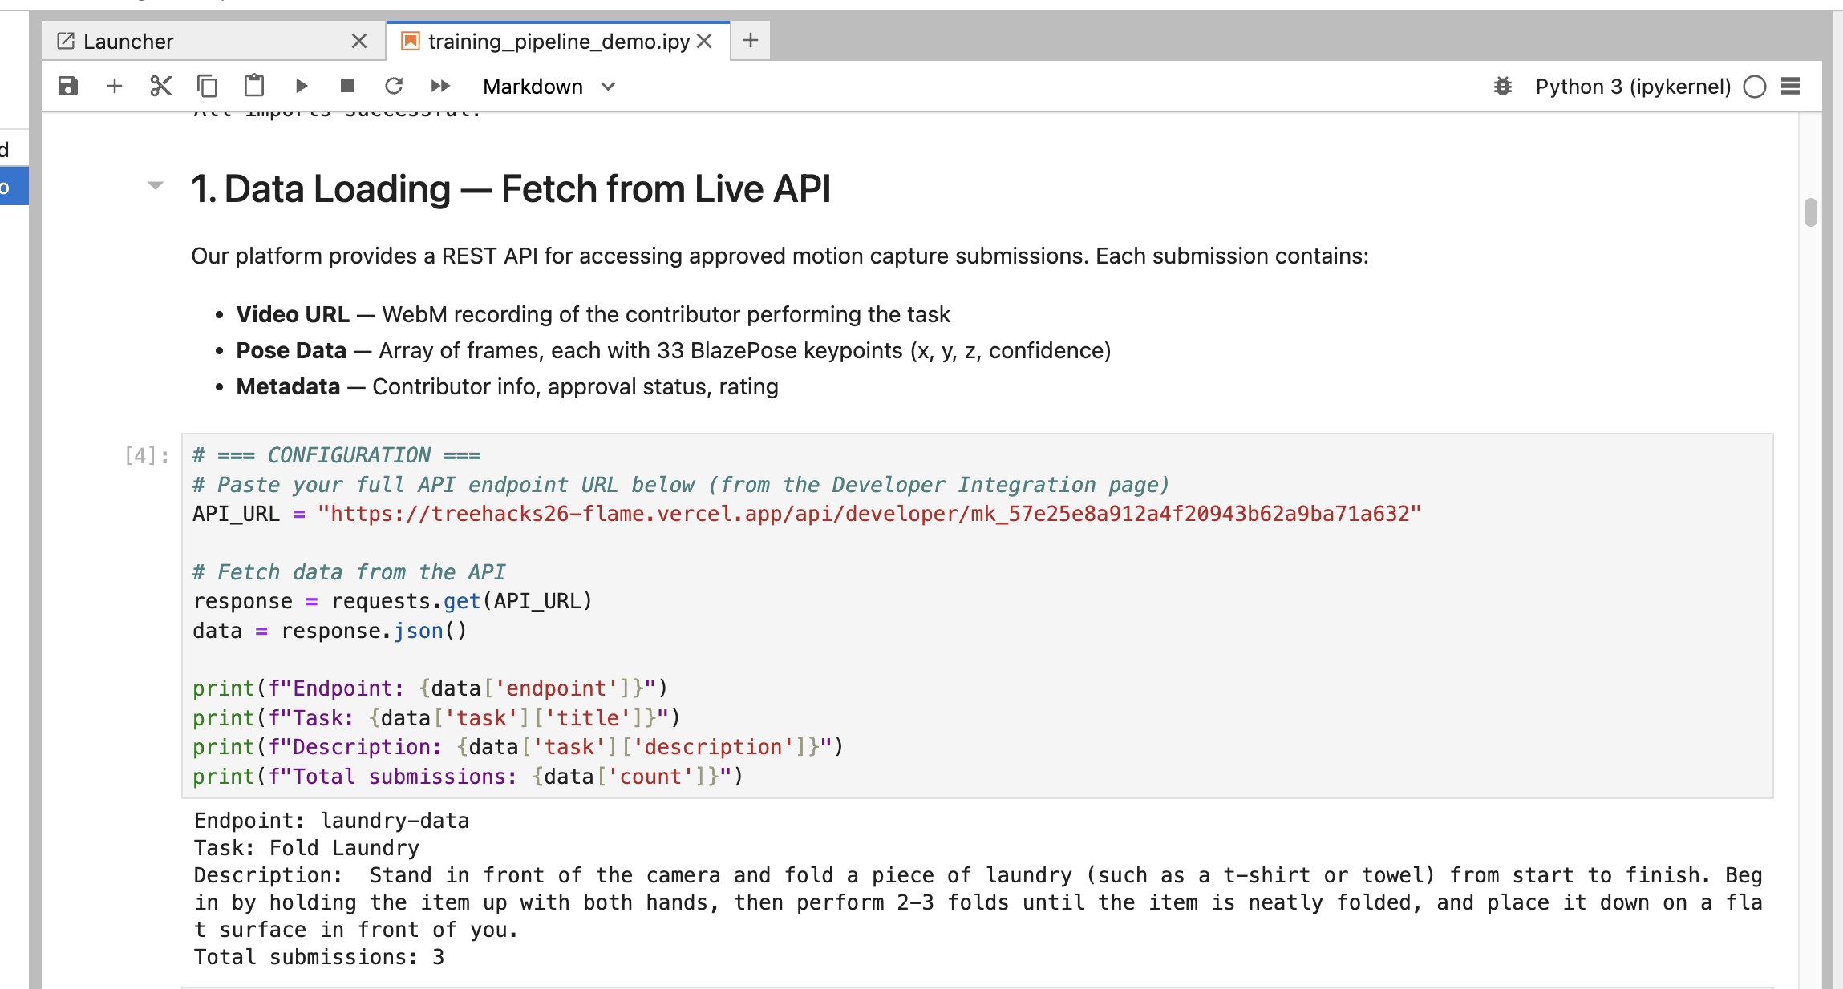Restart kernel and run all cells
The height and width of the screenshot is (989, 1843).
coord(440,86)
